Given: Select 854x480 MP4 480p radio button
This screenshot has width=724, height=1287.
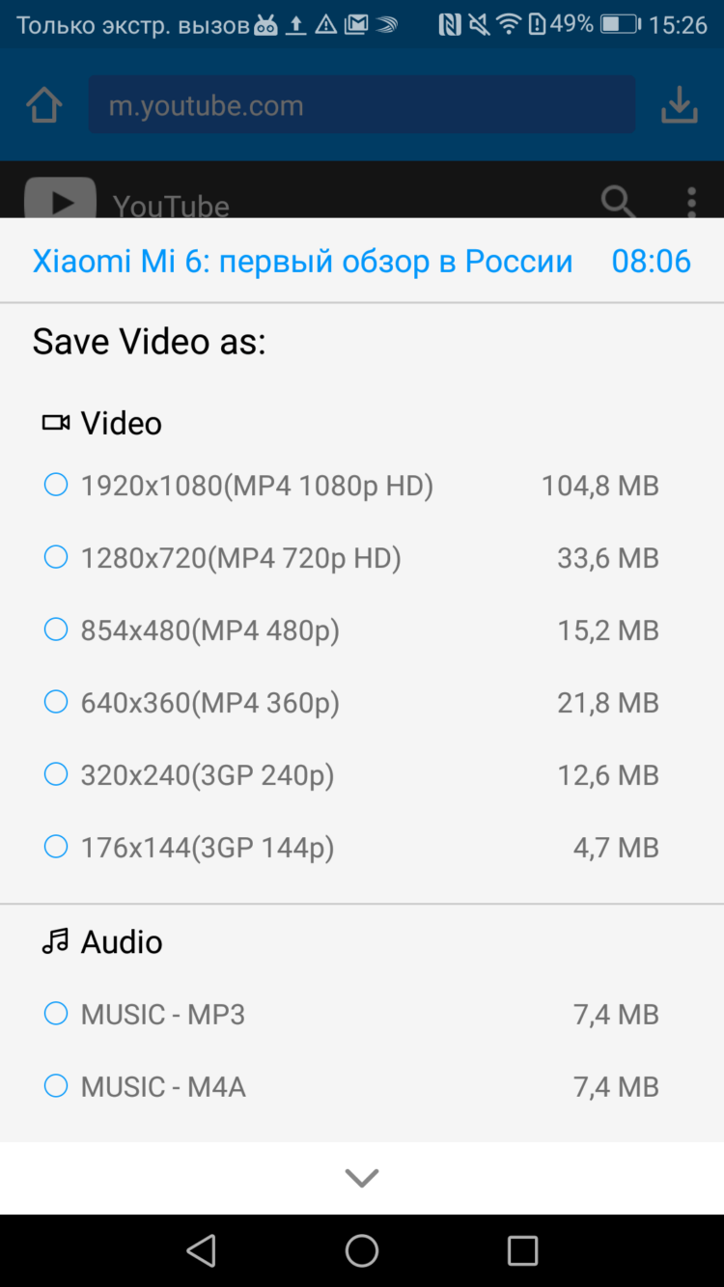Looking at the screenshot, I should 56,630.
